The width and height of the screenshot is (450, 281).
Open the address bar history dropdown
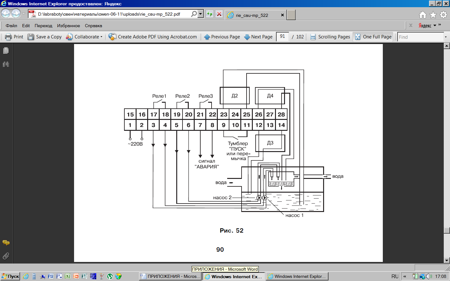pyautogui.click(x=201, y=14)
